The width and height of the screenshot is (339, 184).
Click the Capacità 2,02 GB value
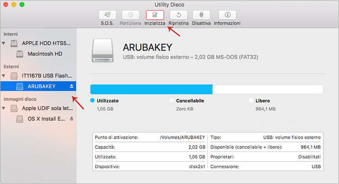[x=197, y=147]
